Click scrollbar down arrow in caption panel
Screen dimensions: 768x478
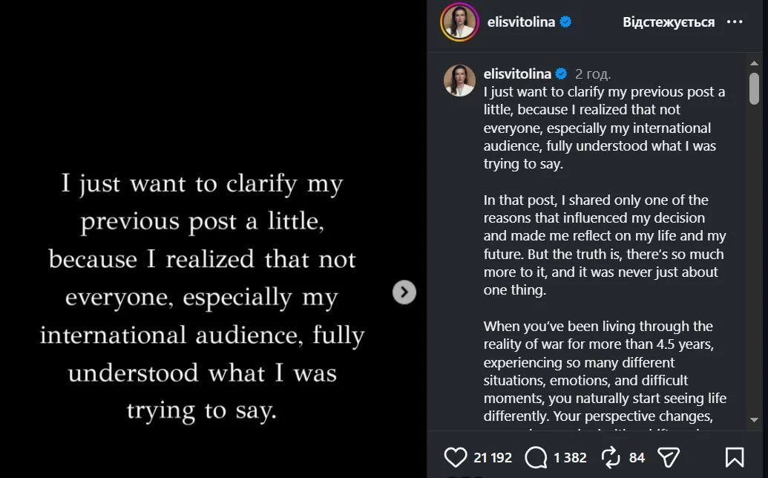click(755, 420)
